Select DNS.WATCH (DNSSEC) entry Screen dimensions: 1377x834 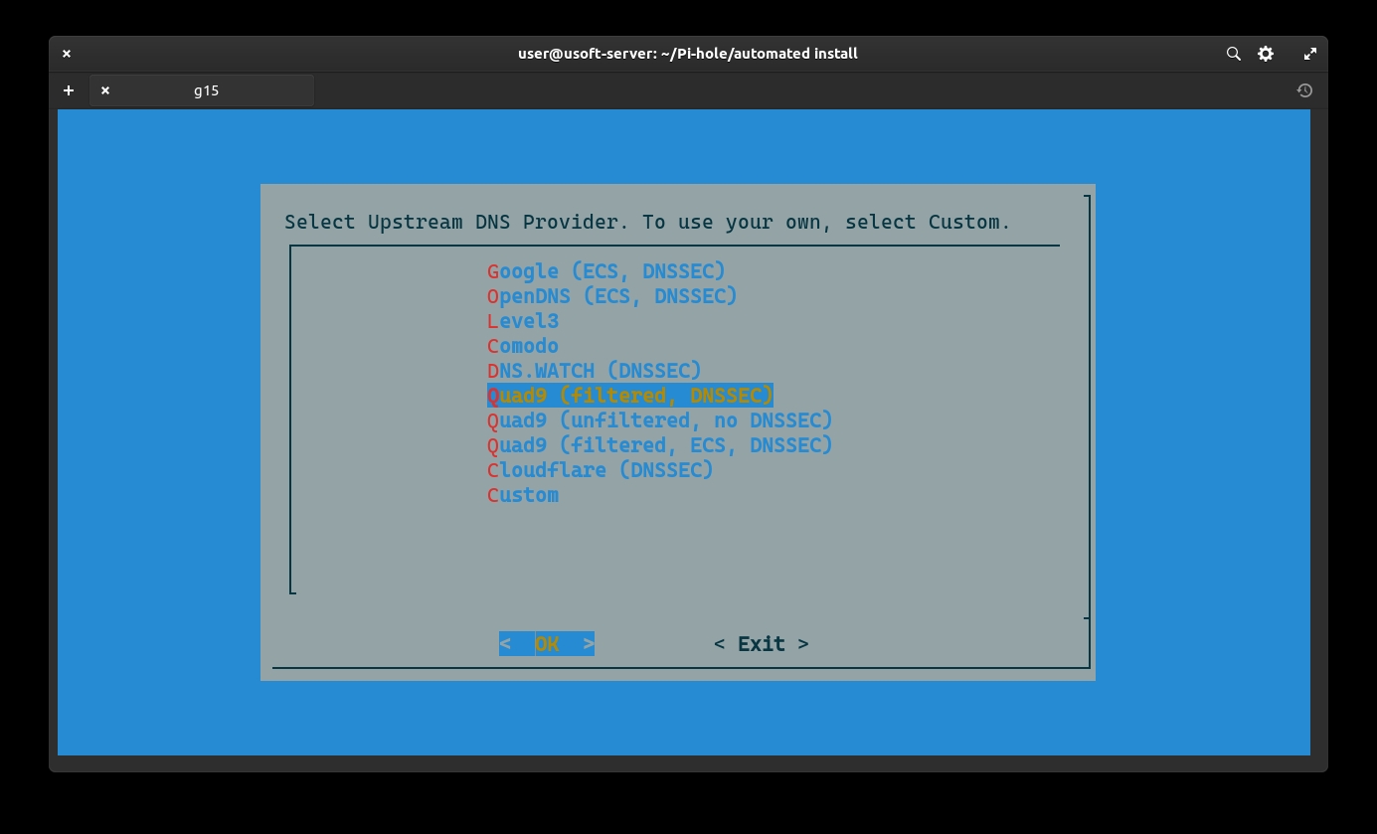[595, 371]
